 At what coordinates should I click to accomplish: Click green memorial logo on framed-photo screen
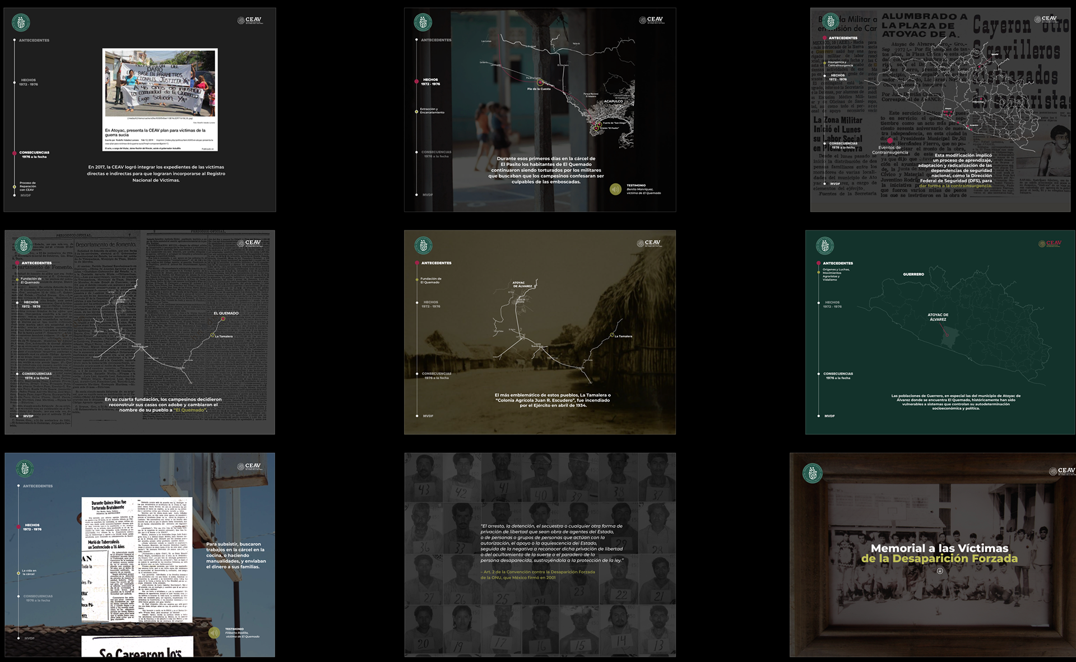pos(812,473)
